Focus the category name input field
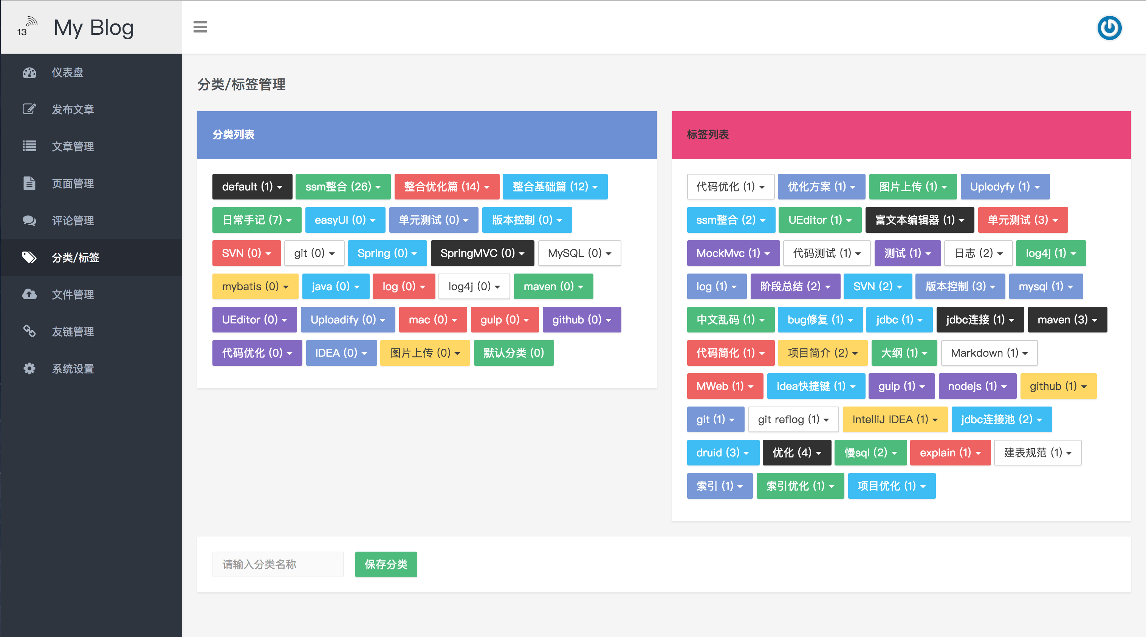 pyautogui.click(x=277, y=564)
